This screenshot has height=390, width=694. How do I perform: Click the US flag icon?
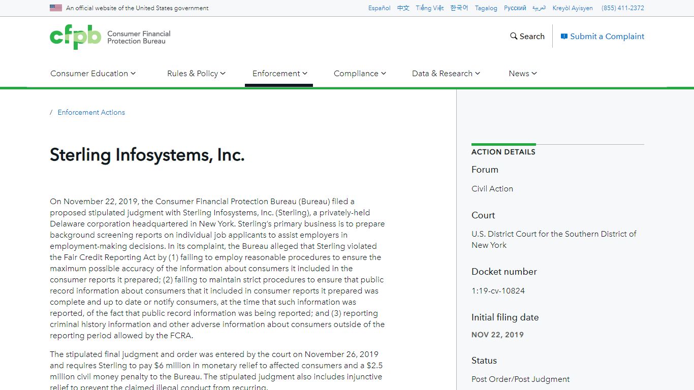(56, 8)
